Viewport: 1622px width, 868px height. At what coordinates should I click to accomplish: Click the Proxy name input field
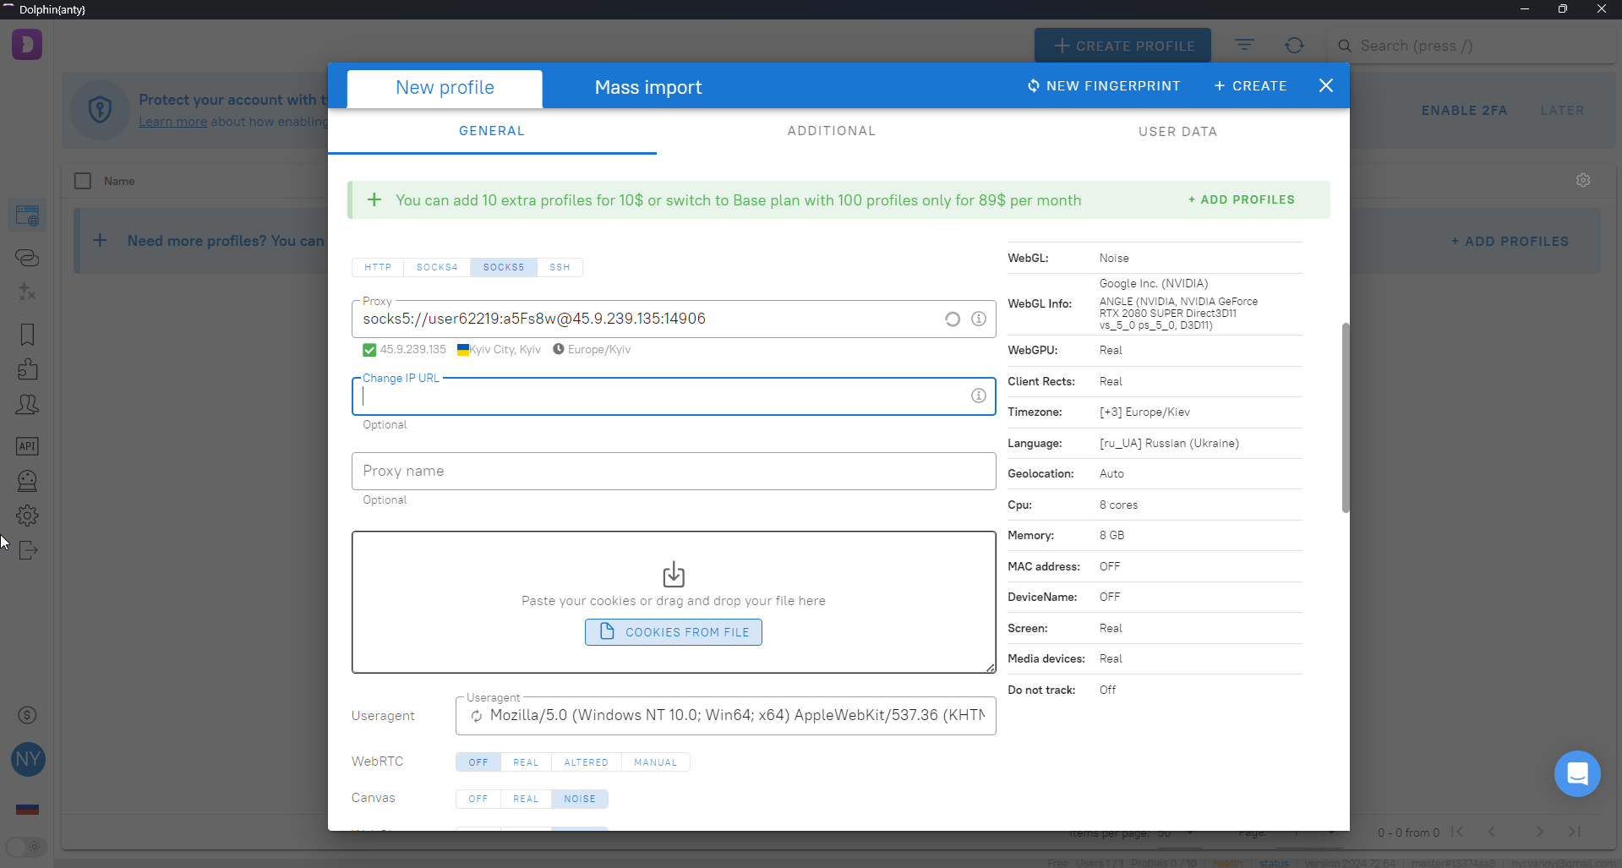click(673, 472)
